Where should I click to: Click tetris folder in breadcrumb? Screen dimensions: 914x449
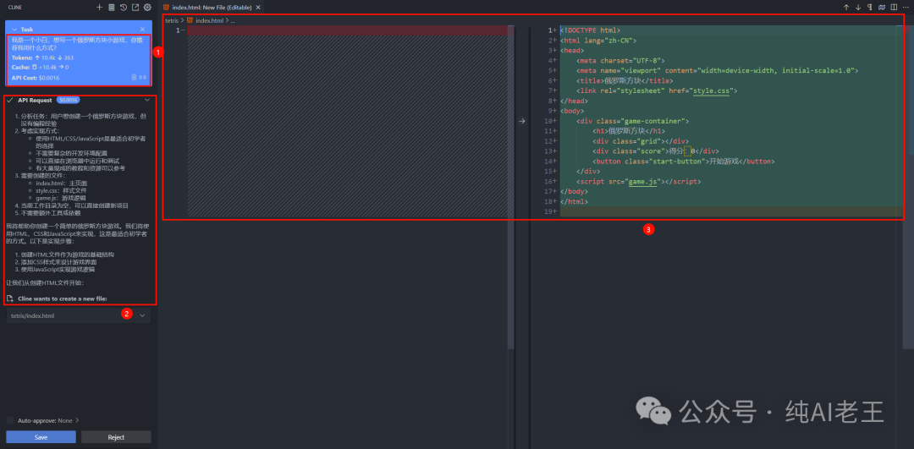(x=172, y=20)
